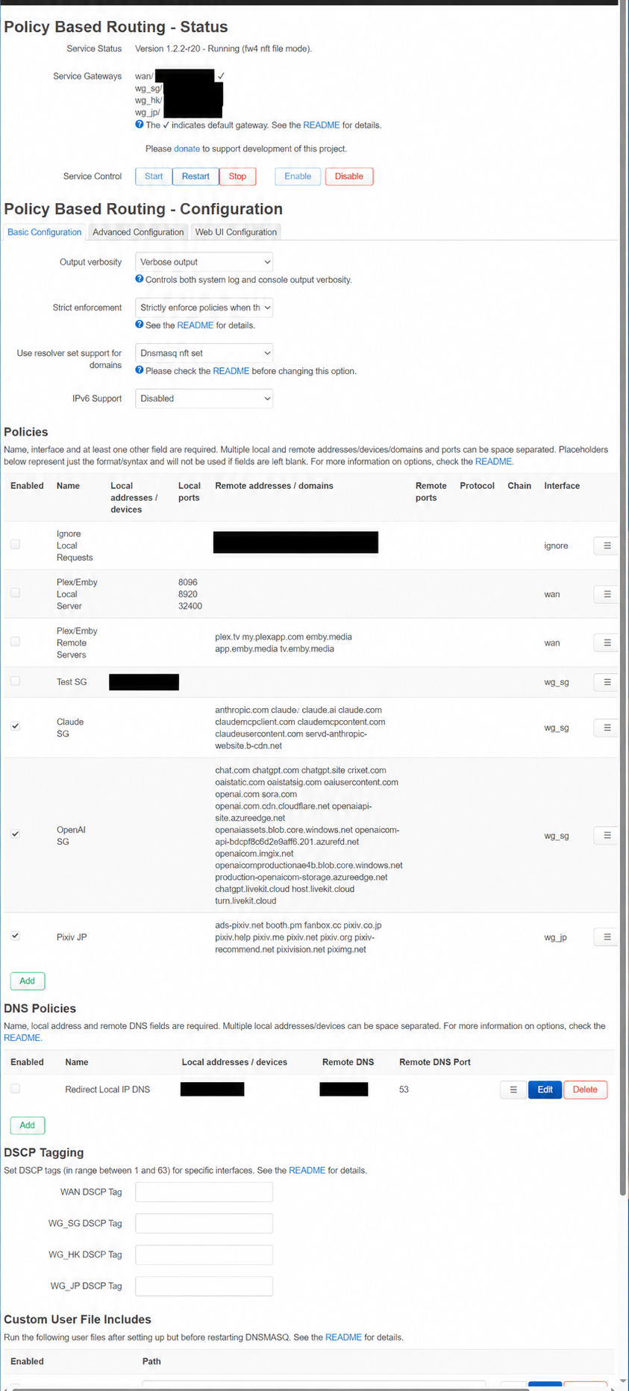Click reorder handle for Claude SG policy

point(607,728)
